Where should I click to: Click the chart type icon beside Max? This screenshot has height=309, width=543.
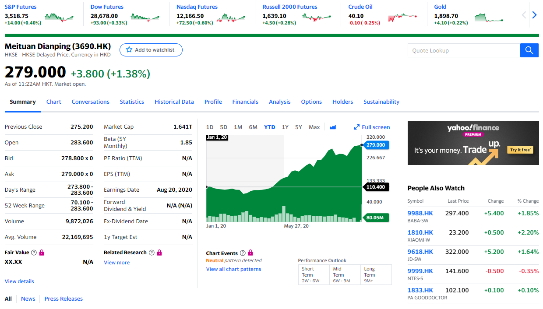(x=333, y=127)
